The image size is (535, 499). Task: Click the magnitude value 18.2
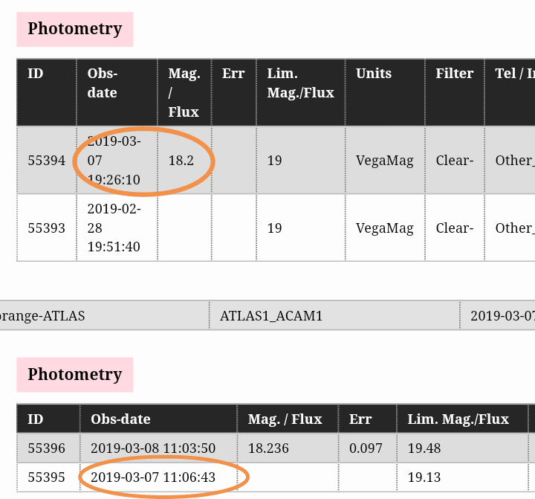pos(181,161)
